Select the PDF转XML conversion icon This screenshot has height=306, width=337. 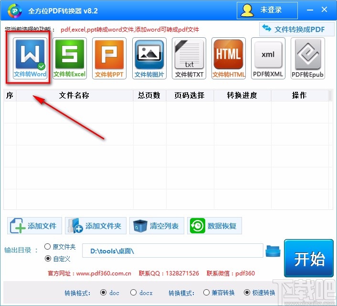point(268,58)
